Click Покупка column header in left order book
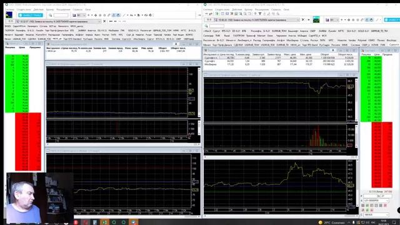The width and height of the screenshot is (400, 225). [10, 47]
